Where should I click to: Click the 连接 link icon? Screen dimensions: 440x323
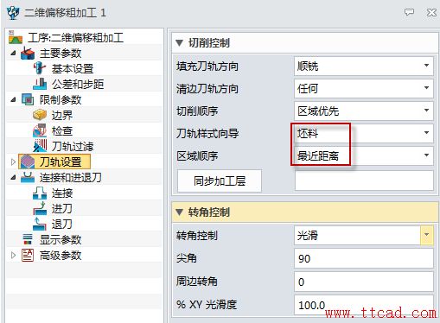click(x=40, y=193)
